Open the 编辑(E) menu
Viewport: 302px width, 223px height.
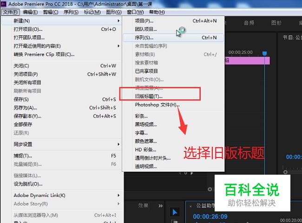[x=30, y=12]
